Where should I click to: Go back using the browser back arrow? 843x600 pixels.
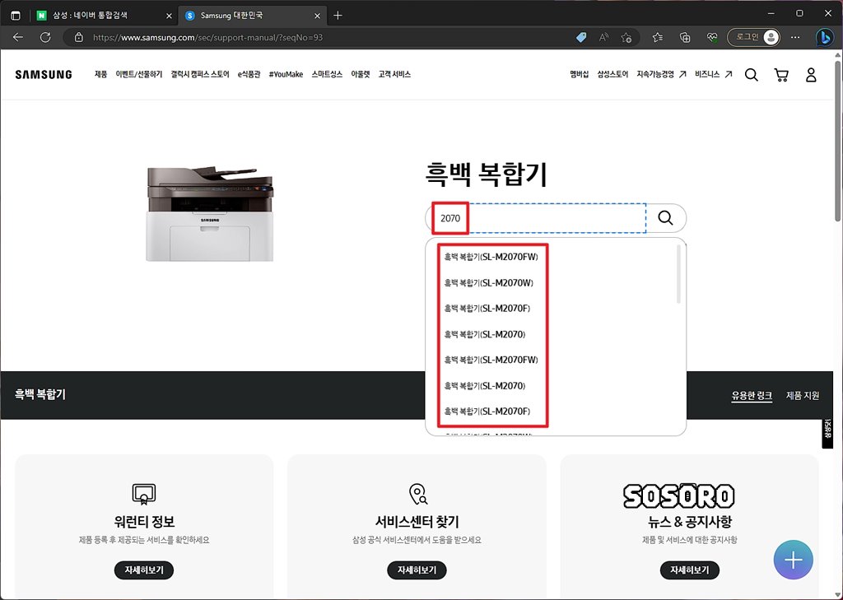18,37
